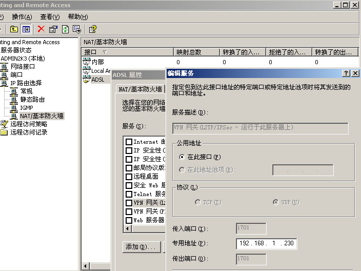
Task: Sort by the 拒绝了的入 column header
Action: 289,52
